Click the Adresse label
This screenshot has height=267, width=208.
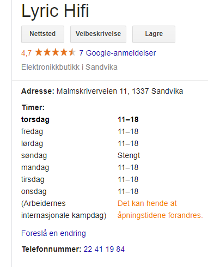[38, 91]
